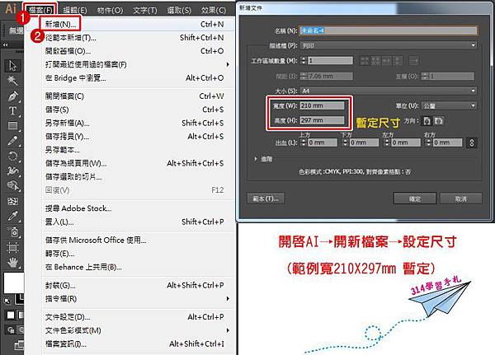Click the artboard count field

point(330,60)
